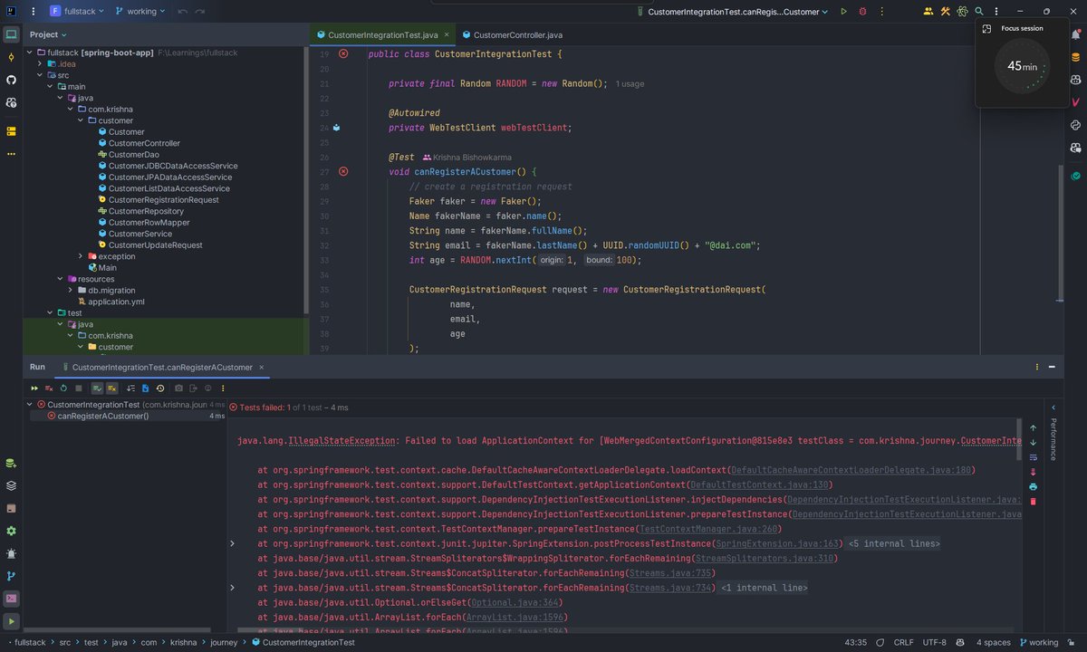Image resolution: width=1087 pixels, height=652 pixels.
Task: Click the line 27 failed test gutter icon
Action: click(343, 170)
